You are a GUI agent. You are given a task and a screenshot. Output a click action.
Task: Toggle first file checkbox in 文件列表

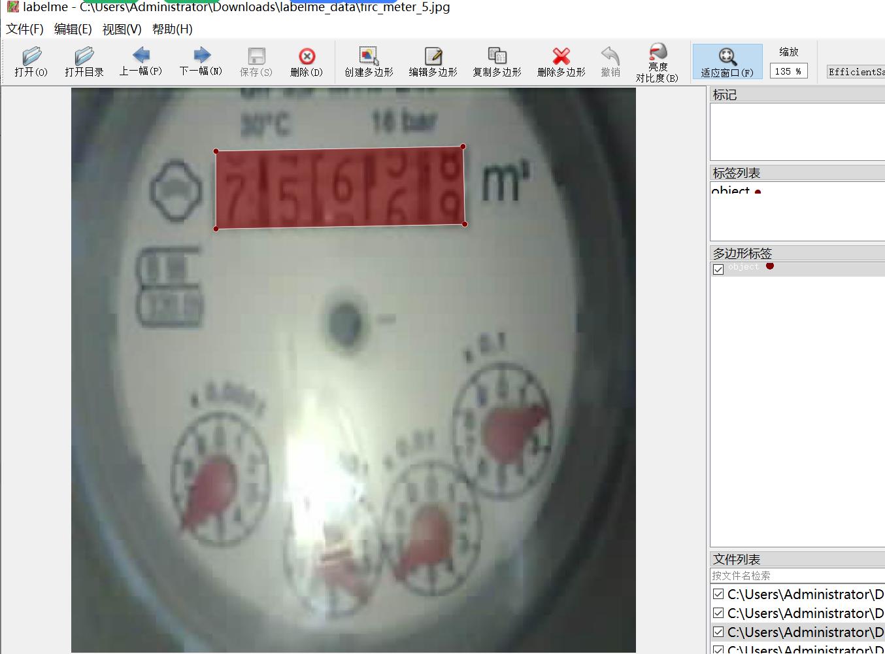[718, 594]
